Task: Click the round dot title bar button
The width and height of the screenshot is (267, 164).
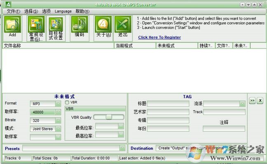Action: pos(242,5)
